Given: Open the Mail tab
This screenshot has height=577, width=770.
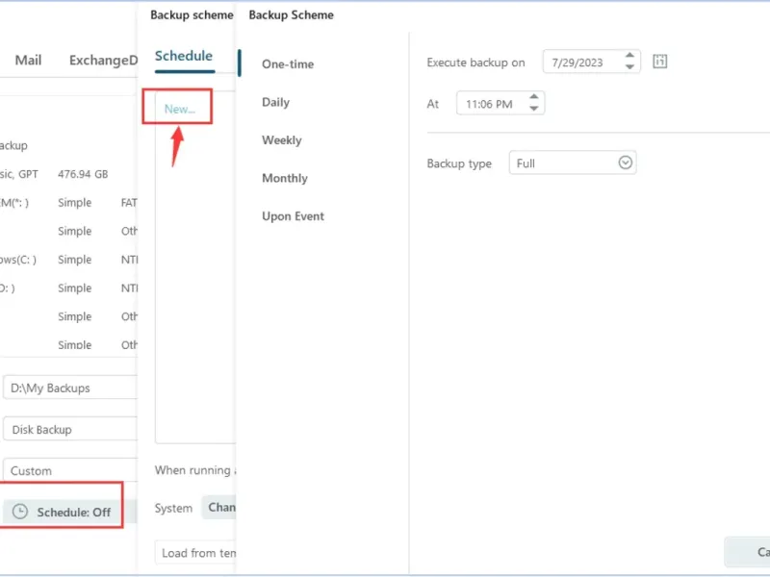Looking at the screenshot, I should click(28, 60).
